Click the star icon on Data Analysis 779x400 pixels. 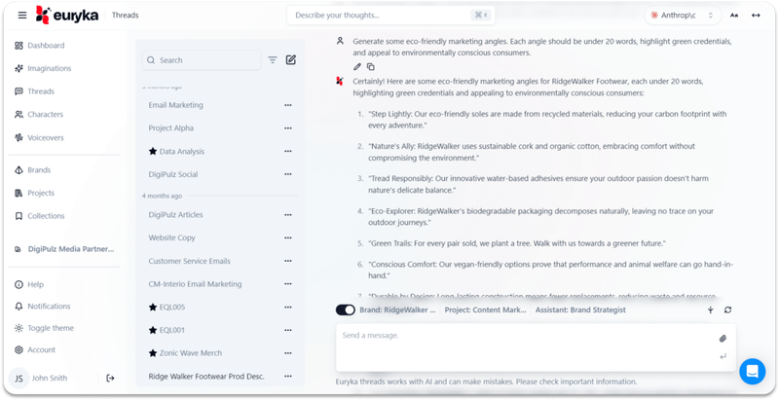153,152
